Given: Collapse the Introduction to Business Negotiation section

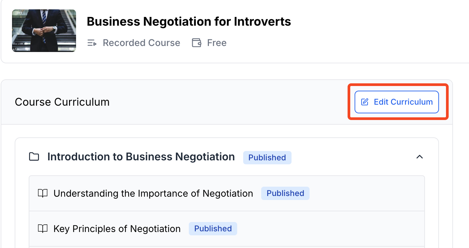Looking at the screenshot, I should coord(420,157).
